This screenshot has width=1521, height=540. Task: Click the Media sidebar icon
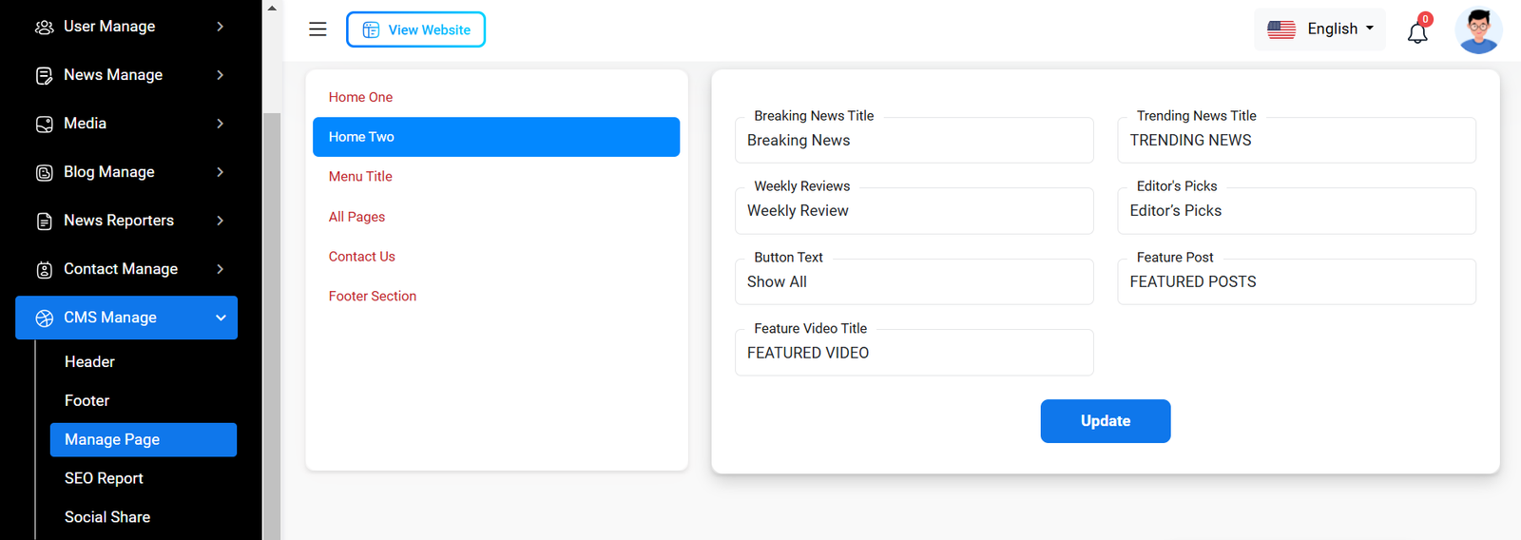(44, 124)
